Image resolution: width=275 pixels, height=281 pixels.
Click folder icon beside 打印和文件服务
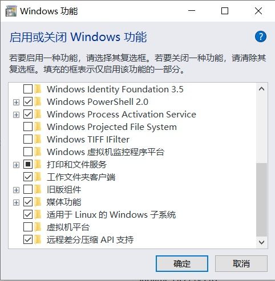pyautogui.click(x=38, y=164)
